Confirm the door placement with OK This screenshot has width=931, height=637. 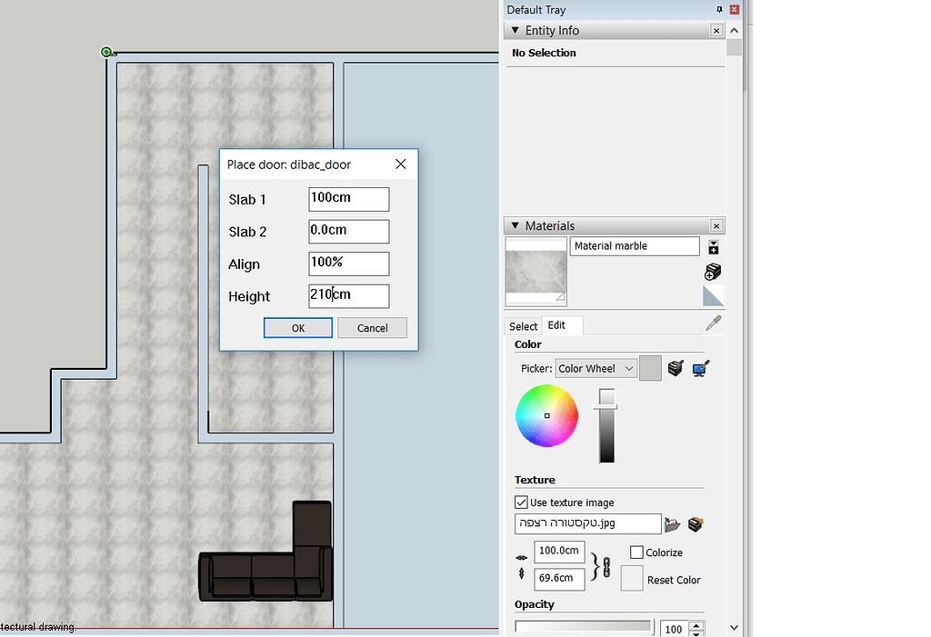point(297,328)
